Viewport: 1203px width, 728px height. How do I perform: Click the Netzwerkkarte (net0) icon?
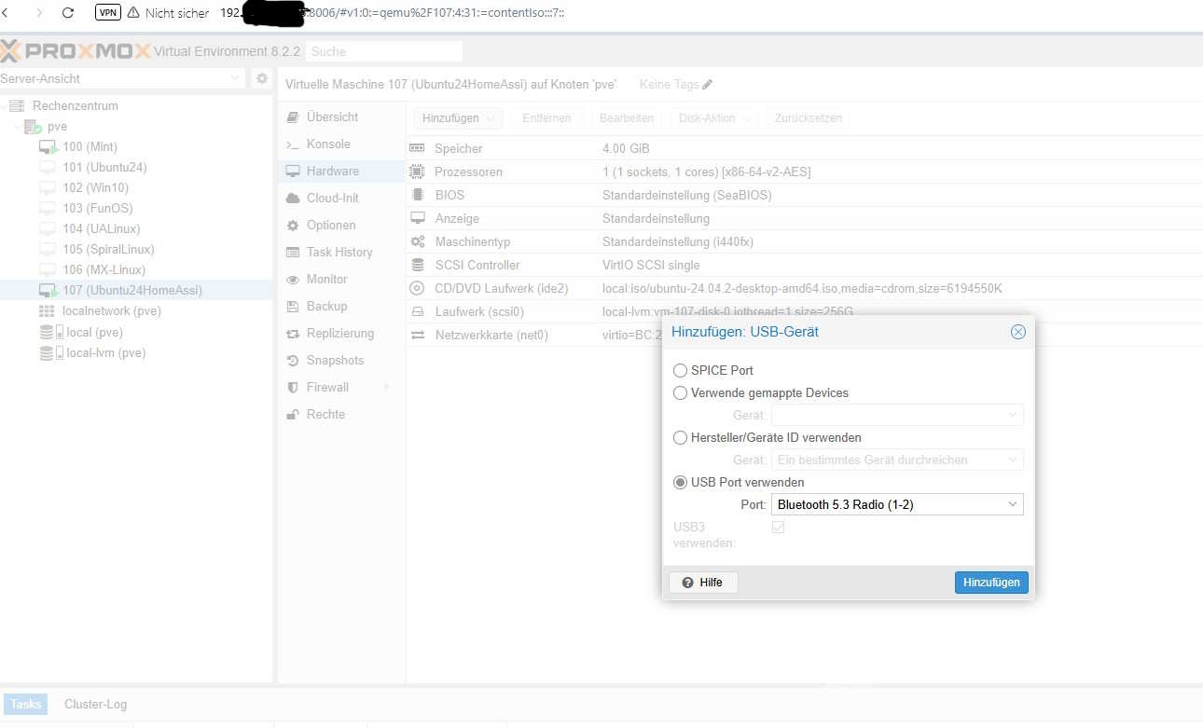[417, 335]
